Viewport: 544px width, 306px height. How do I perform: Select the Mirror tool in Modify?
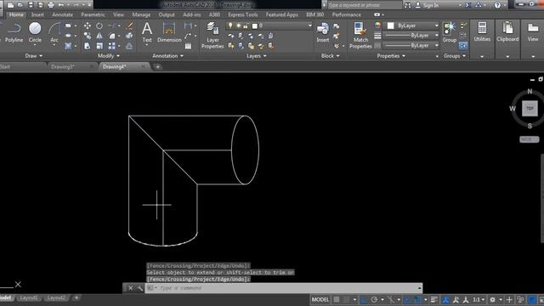pos(99,36)
